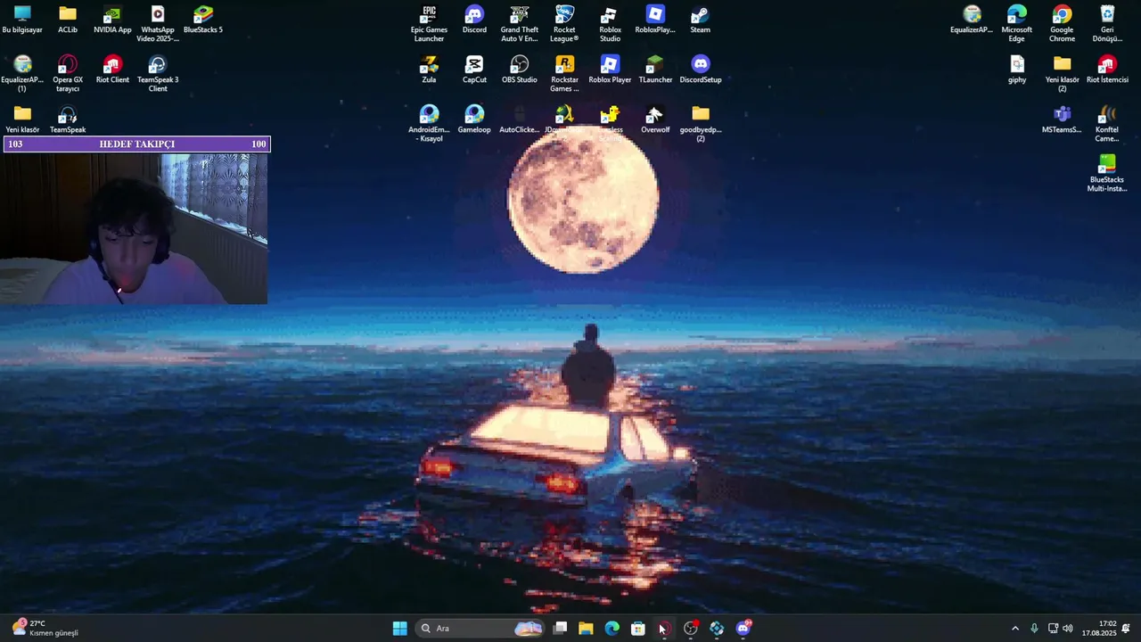The width and height of the screenshot is (1141, 642).
Task: Open the Steam desktop shortcut
Action: coord(701,20)
